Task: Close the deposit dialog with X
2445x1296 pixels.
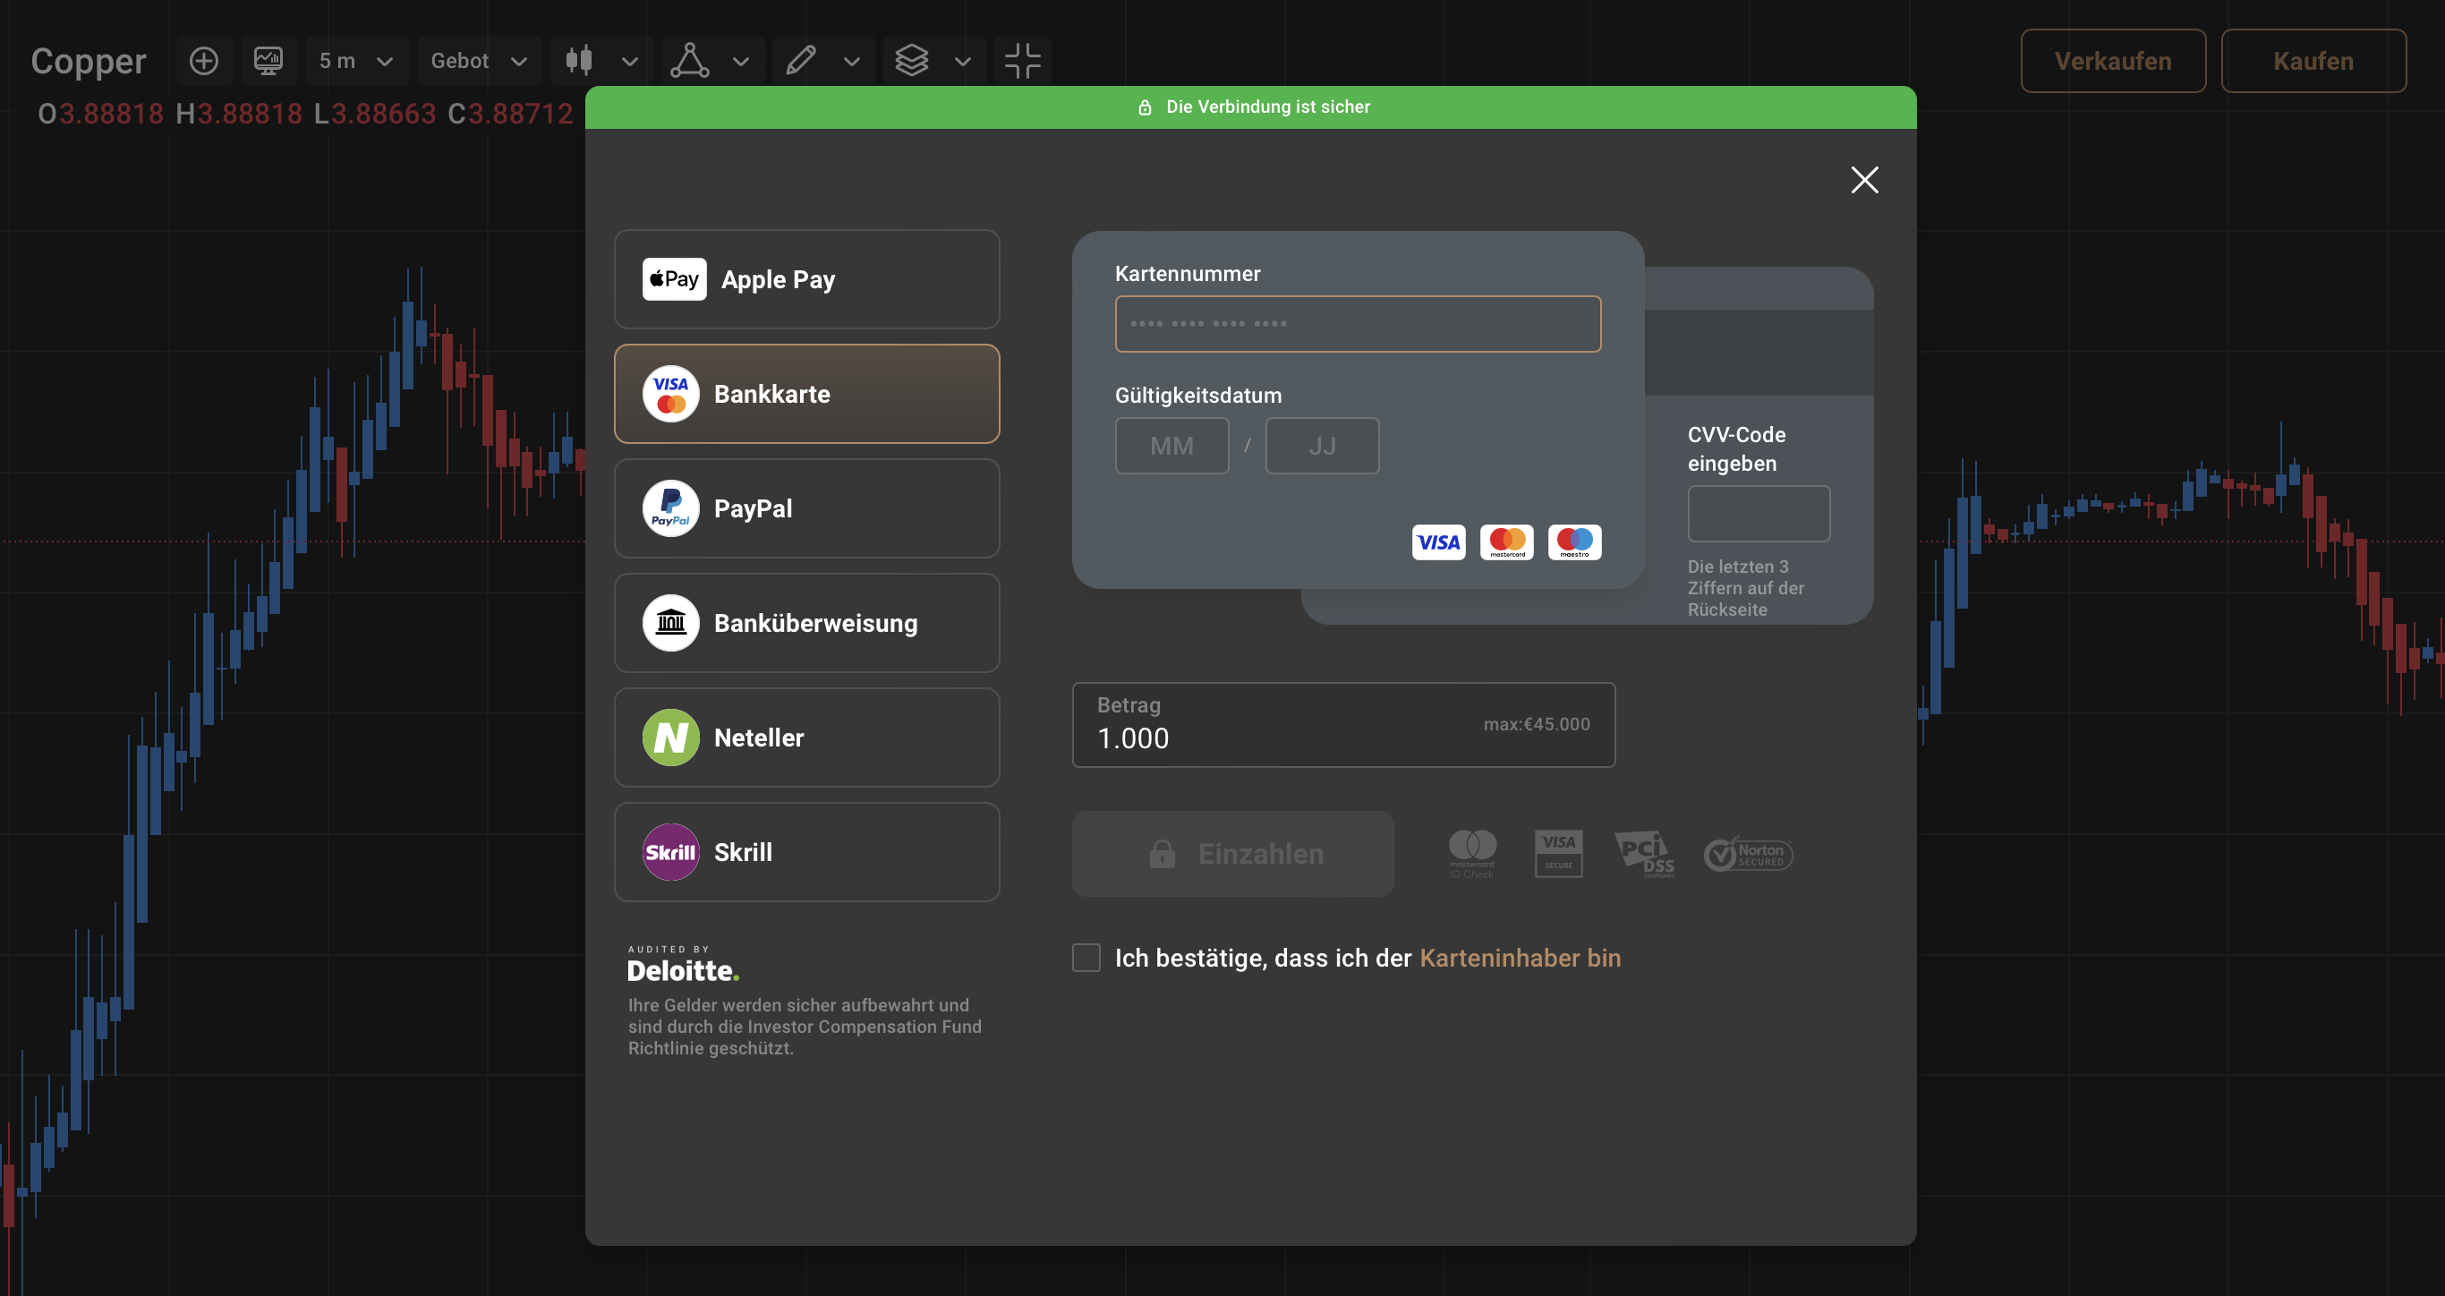Action: pyautogui.click(x=1864, y=179)
